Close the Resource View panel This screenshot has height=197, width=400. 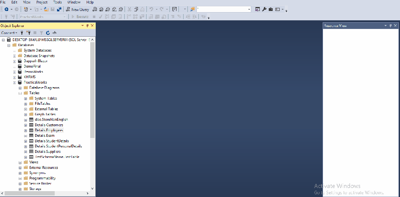pos(395,25)
